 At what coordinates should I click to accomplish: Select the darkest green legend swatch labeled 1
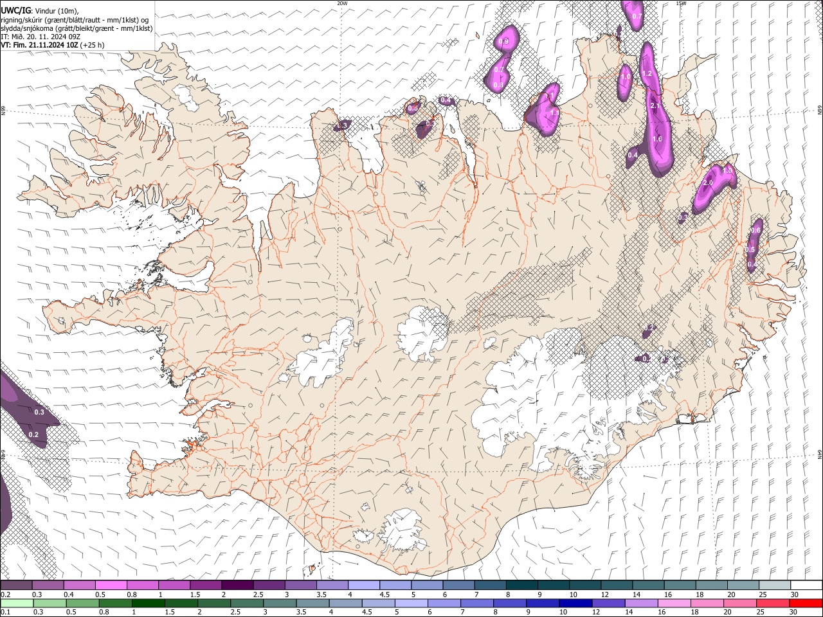click(149, 604)
